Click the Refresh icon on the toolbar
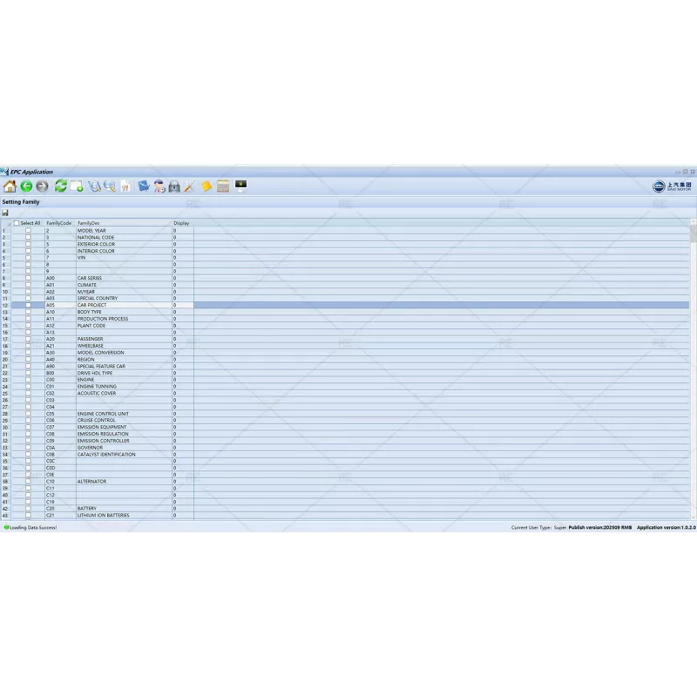 tap(60, 186)
